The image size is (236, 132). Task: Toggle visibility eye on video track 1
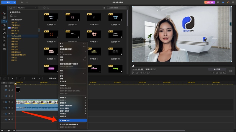click(9, 91)
